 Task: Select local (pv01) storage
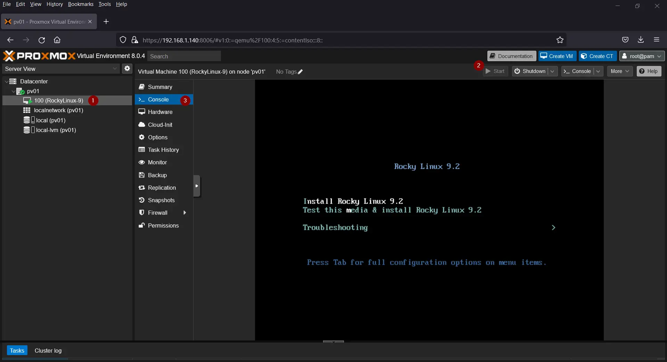click(67, 120)
